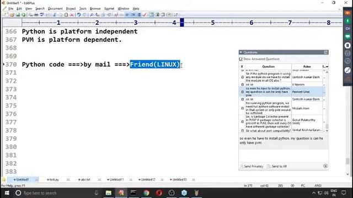Open the View menu

pos(29,9)
